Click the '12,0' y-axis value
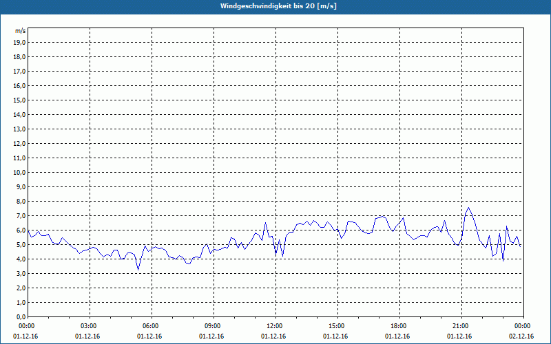The image size is (551, 344). [20, 144]
